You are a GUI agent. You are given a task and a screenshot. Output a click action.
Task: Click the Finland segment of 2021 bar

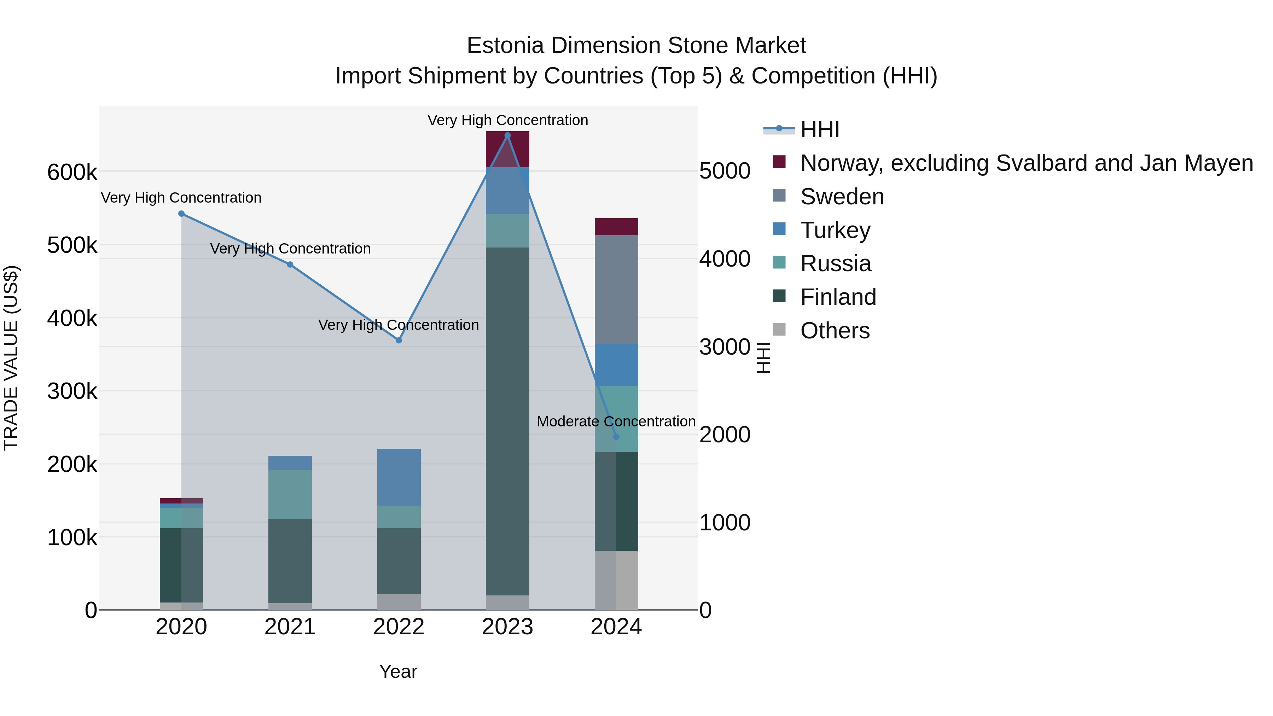(x=290, y=561)
